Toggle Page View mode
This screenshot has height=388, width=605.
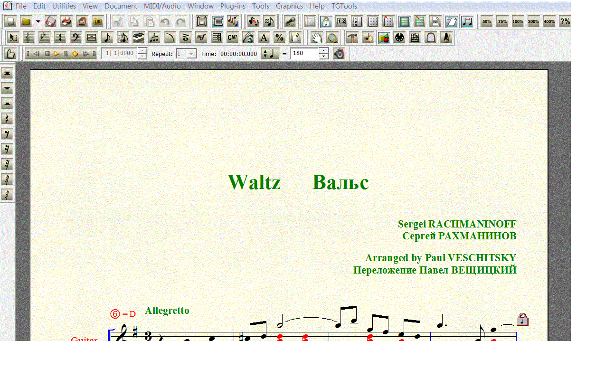[218, 21]
